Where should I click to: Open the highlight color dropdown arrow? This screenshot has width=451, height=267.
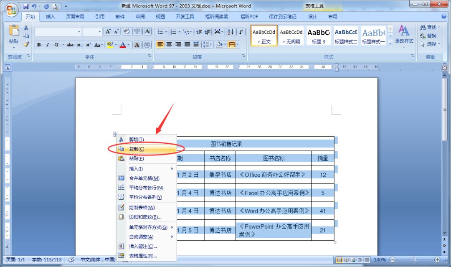pyautogui.click(x=116, y=45)
